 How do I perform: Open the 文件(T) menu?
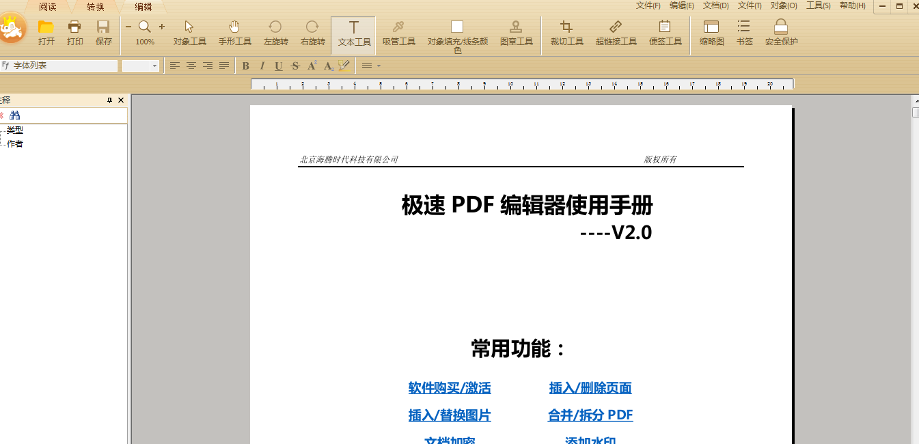click(750, 5)
